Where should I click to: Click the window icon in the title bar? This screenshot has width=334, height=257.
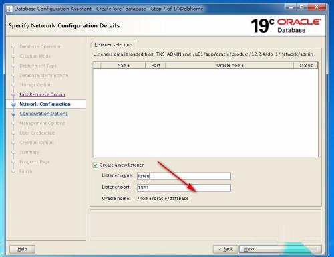pyautogui.click(x=9, y=9)
